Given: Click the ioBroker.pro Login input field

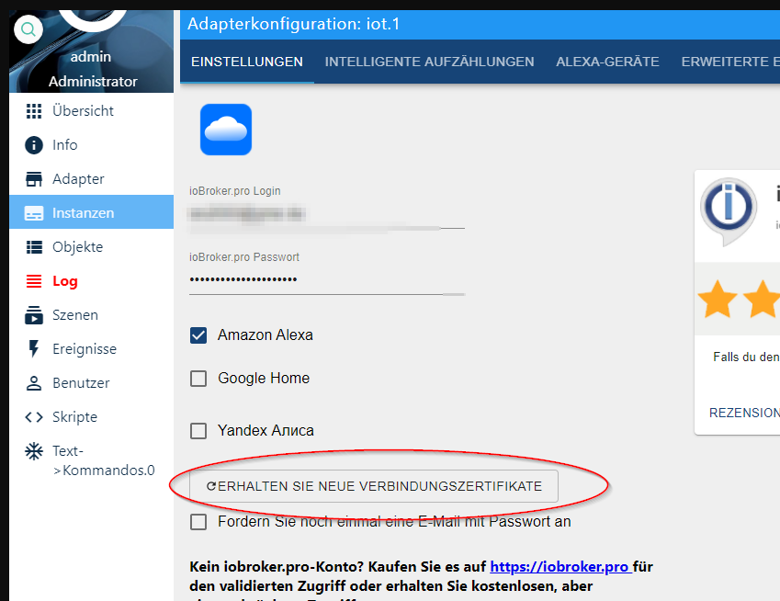Looking at the screenshot, I should [x=327, y=215].
